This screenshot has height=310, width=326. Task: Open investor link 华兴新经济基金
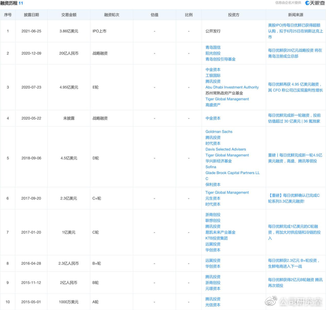pos(219,161)
